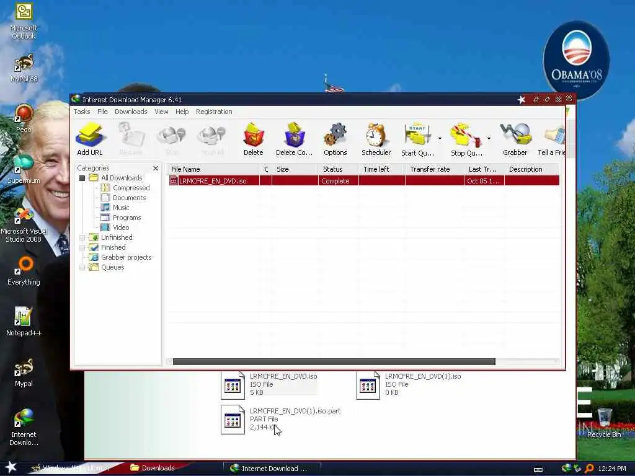Click the Delete toolbar icon
The width and height of the screenshot is (635, 476).
(x=254, y=139)
